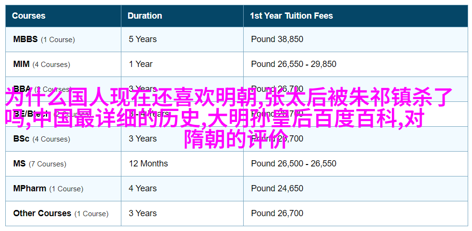Image resolution: width=472 pixels, height=231 pixels.
Task: Click the magenta Chinese overlay text
Action: (232, 118)
